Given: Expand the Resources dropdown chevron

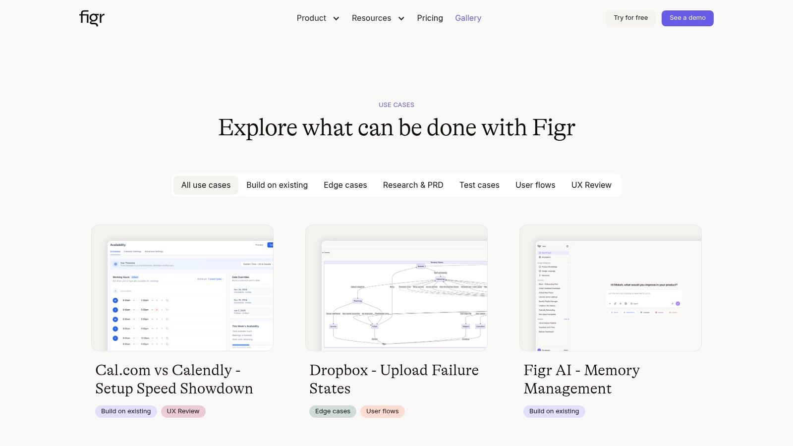Looking at the screenshot, I should tap(401, 18).
